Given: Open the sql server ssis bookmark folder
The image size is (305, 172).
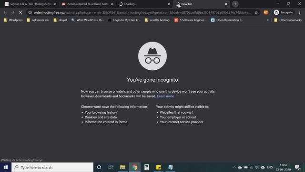Looking at the screenshot, I should coord(38,20).
